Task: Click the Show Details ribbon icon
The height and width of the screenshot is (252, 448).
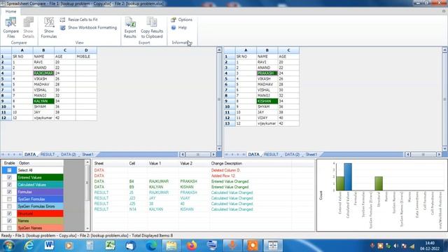Action: (28, 28)
